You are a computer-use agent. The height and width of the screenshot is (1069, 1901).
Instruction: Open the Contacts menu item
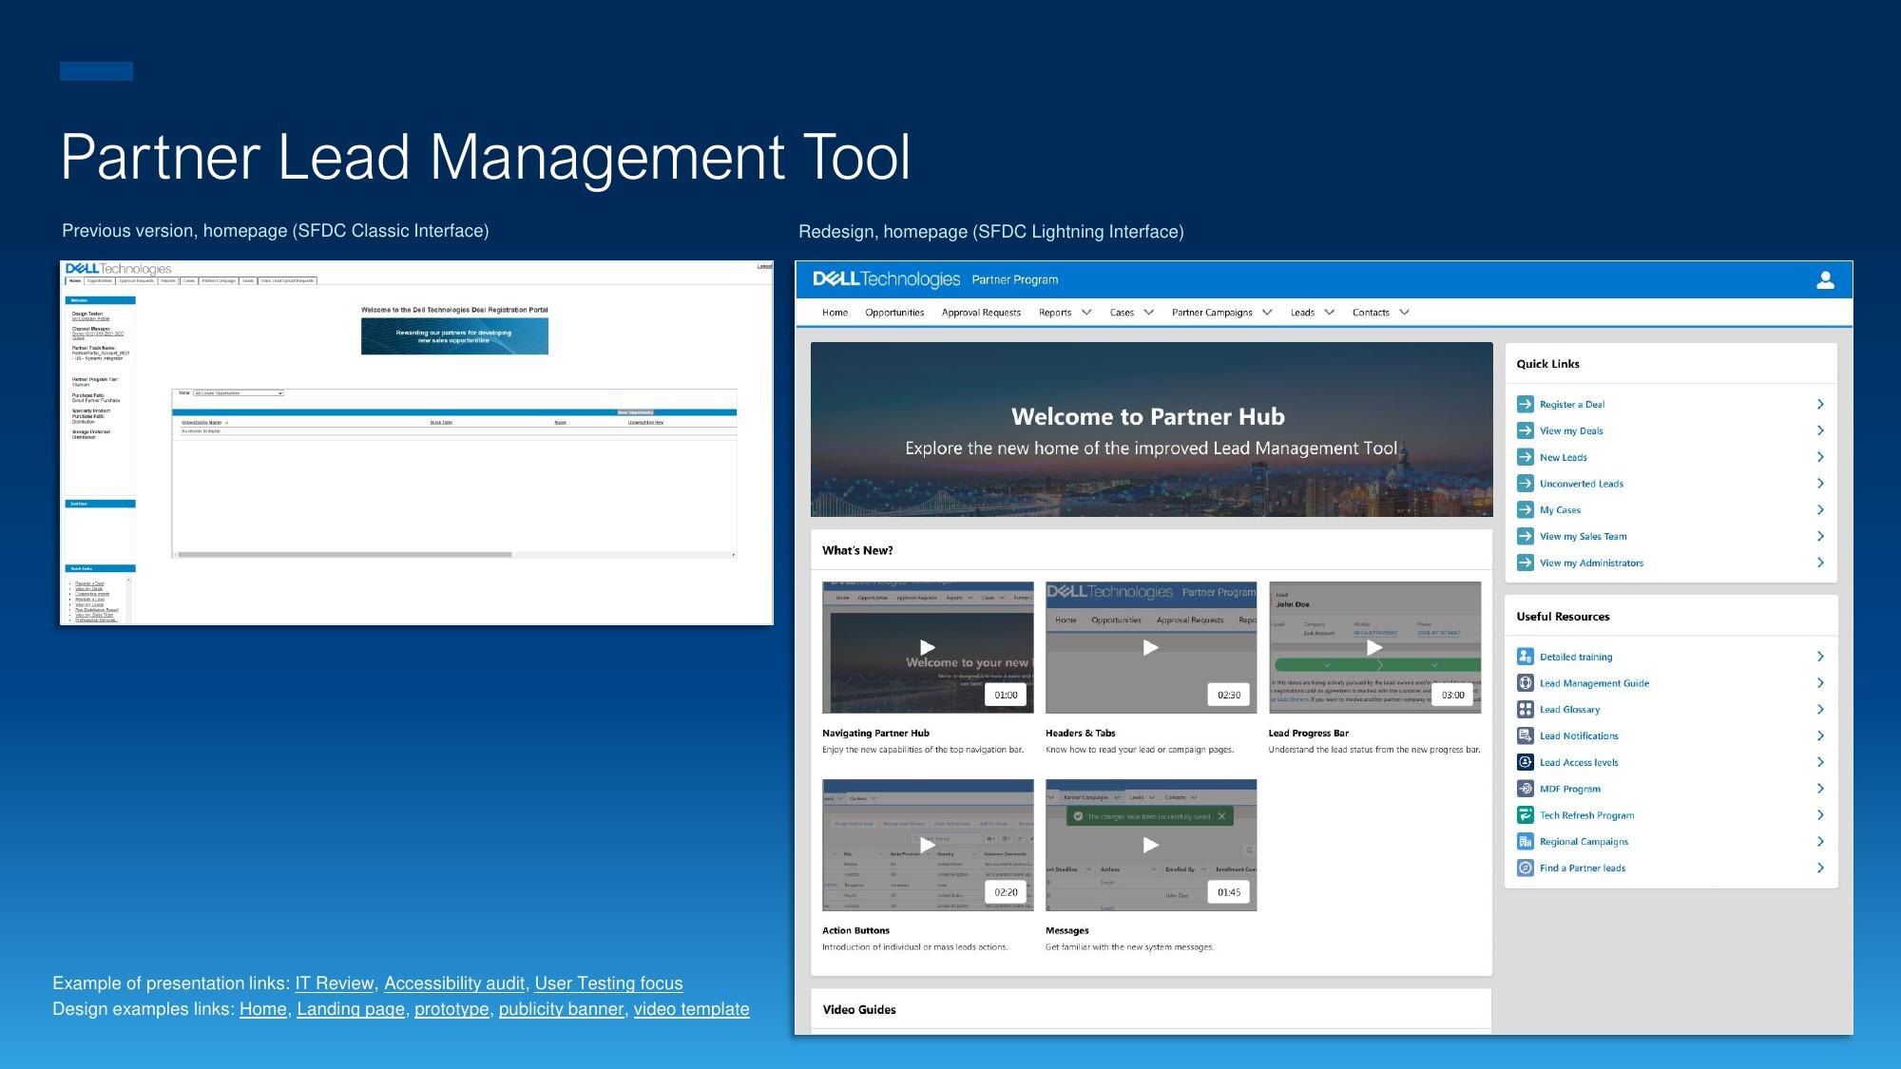[1371, 313]
